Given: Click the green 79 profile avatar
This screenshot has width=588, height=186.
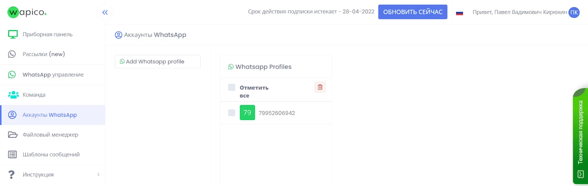Looking at the screenshot, I should pyautogui.click(x=247, y=113).
